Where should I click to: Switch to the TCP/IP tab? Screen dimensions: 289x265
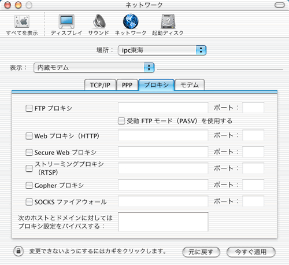coord(100,85)
